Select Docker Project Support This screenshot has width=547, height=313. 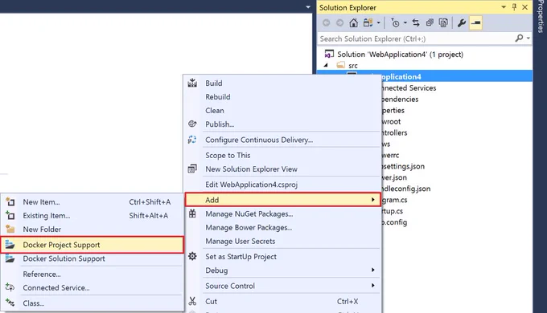[x=92, y=245]
